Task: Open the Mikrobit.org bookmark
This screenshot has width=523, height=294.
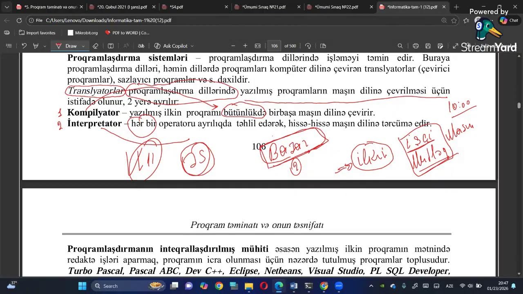Action: 83,33
